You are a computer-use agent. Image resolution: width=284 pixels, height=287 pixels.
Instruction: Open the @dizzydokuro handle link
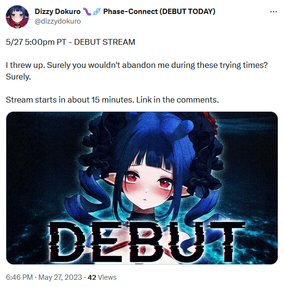(58, 21)
